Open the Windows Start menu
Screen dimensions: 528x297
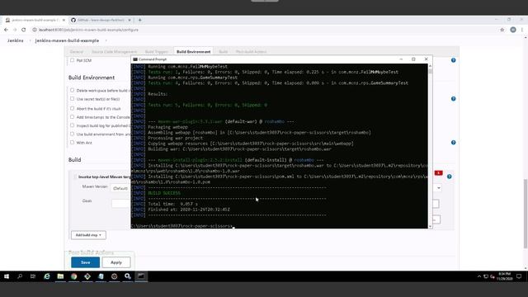(x=7, y=276)
